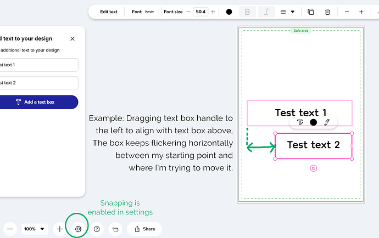379x238 pixels.
Task: Click Edit text in the toolbar
Action: (x=109, y=12)
